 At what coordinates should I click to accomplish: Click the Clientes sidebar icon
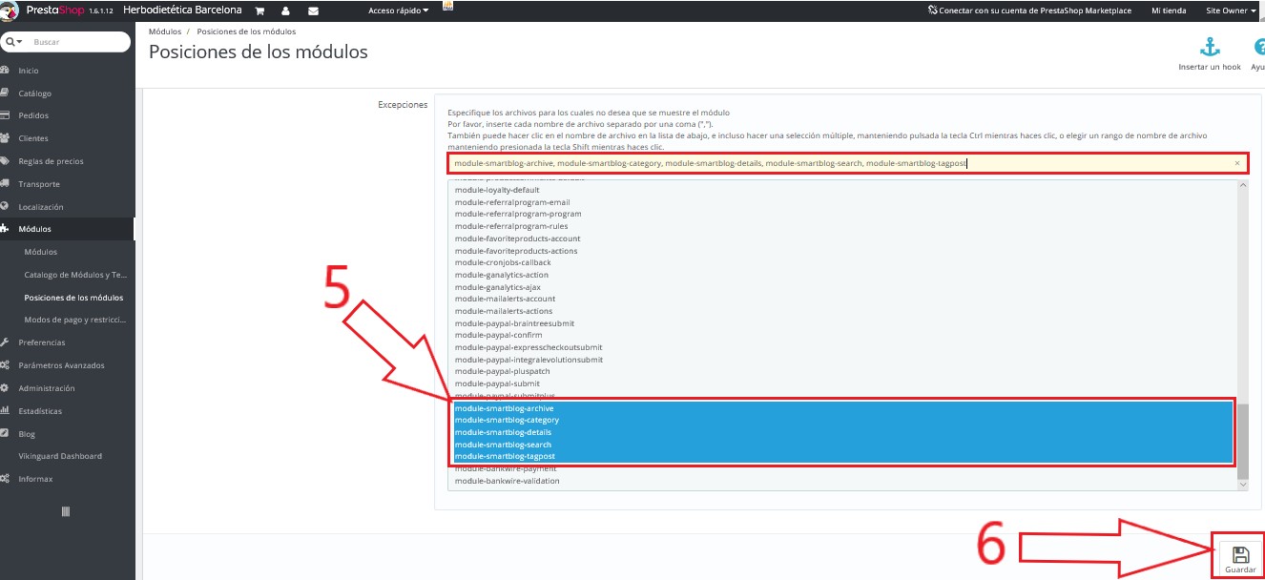pos(6,138)
